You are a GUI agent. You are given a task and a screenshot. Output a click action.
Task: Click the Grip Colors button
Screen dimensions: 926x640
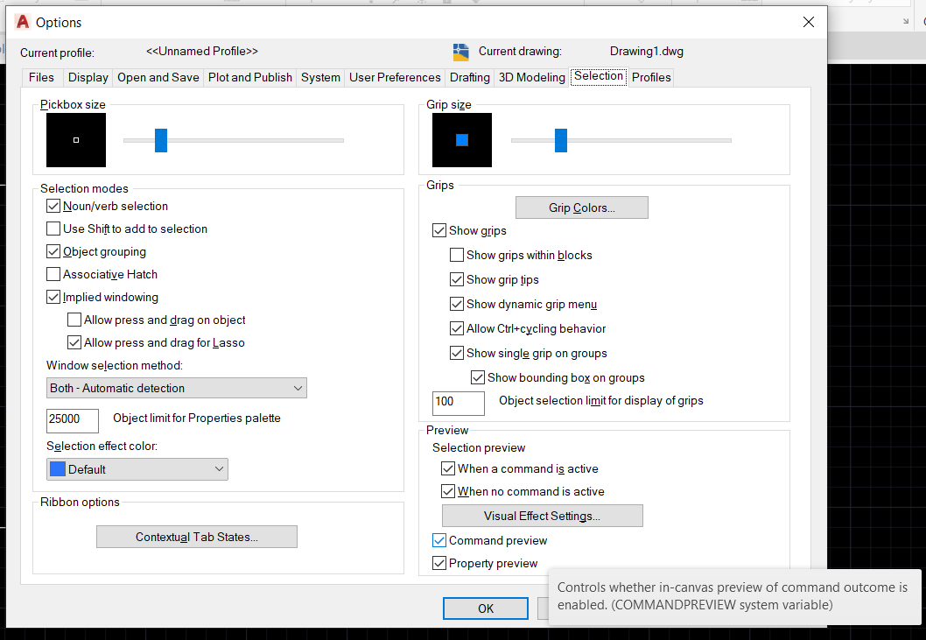tap(581, 207)
